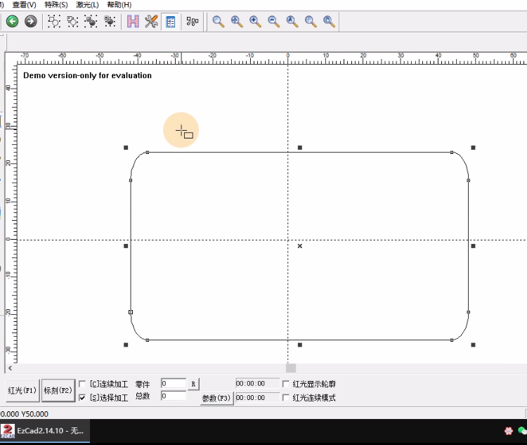The image size is (527, 445).
Task: Click the top-left selection handle of rectangle
Action: click(126, 148)
